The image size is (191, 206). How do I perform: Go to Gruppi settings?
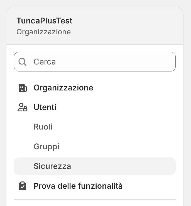(x=46, y=147)
